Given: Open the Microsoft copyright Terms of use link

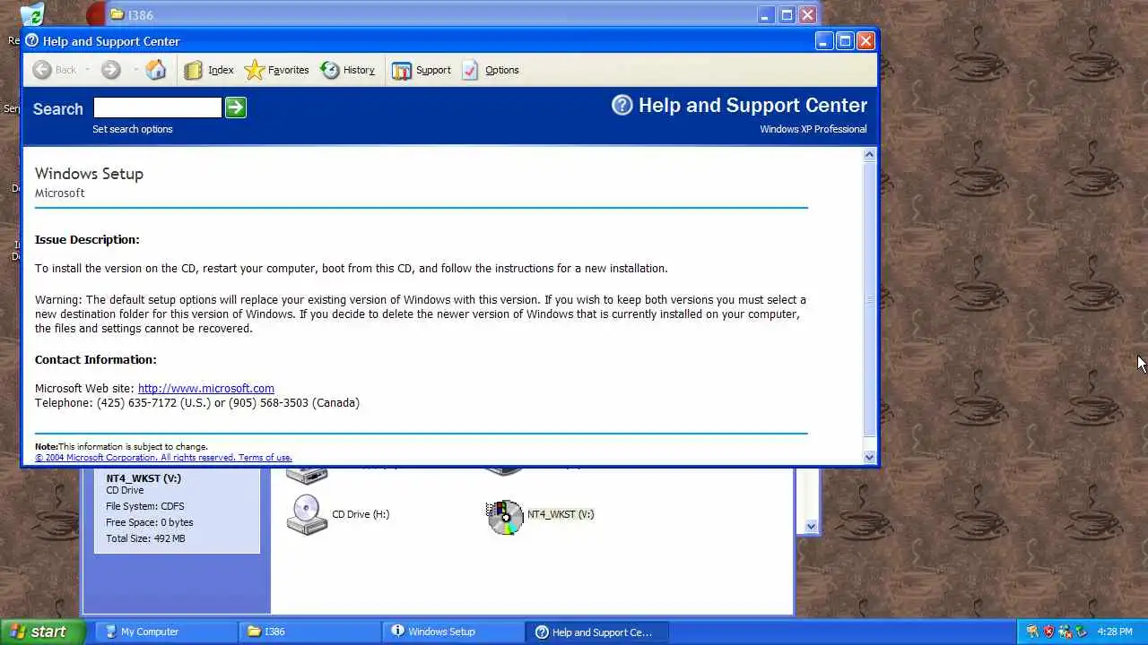Looking at the screenshot, I should [163, 458].
